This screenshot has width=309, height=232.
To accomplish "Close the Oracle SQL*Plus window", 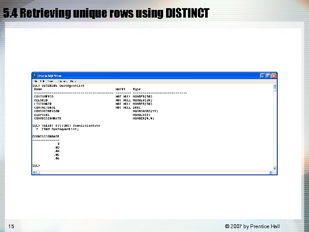I will pyautogui.click(x=274, y=76).
